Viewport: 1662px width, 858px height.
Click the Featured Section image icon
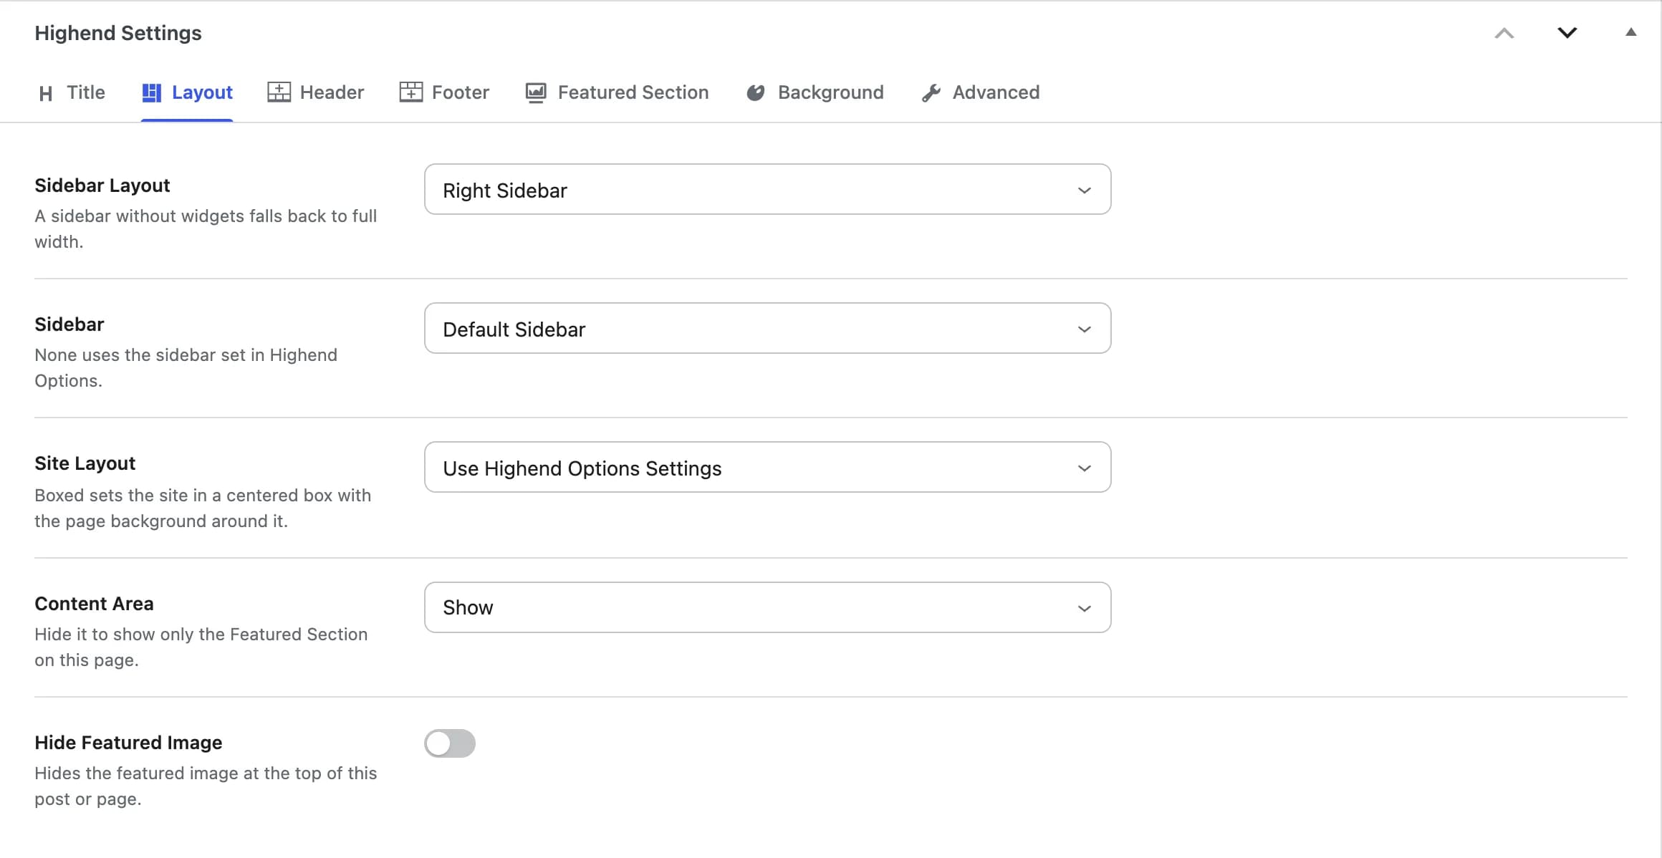coord(536,93)
